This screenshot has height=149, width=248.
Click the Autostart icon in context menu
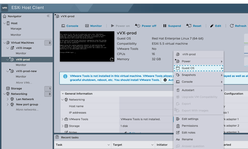(x=178, y=90)
